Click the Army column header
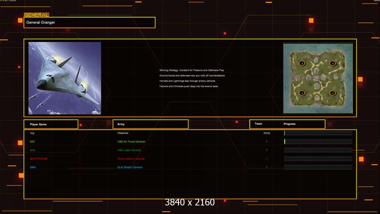 pyautogui.click(x=150, y=124)
